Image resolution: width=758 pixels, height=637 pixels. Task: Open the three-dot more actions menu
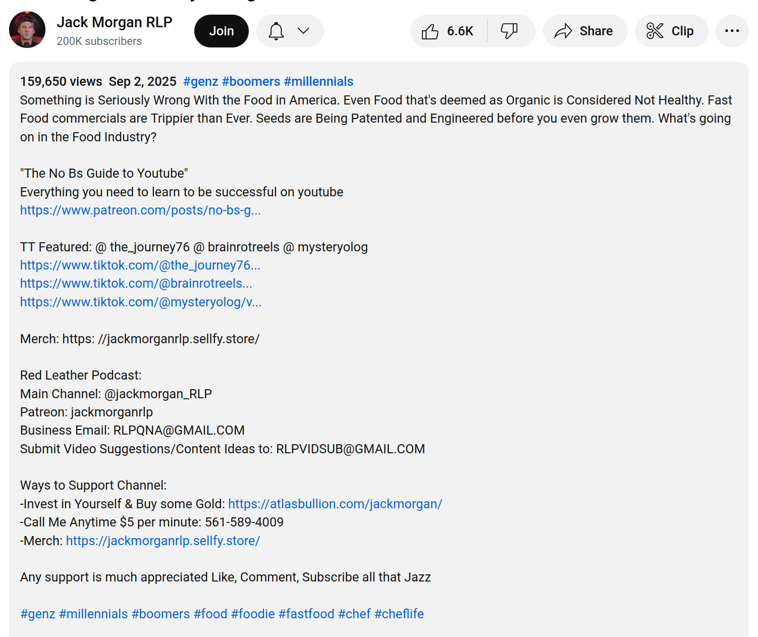coord(731,31)
